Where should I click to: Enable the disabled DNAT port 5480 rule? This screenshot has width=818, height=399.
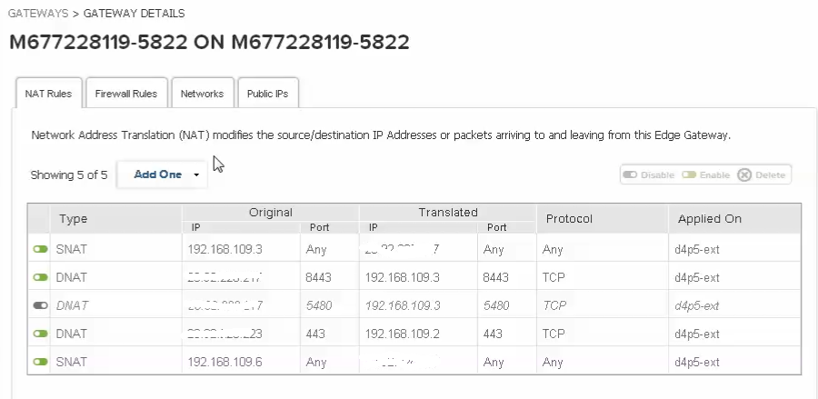coord(40,305)
